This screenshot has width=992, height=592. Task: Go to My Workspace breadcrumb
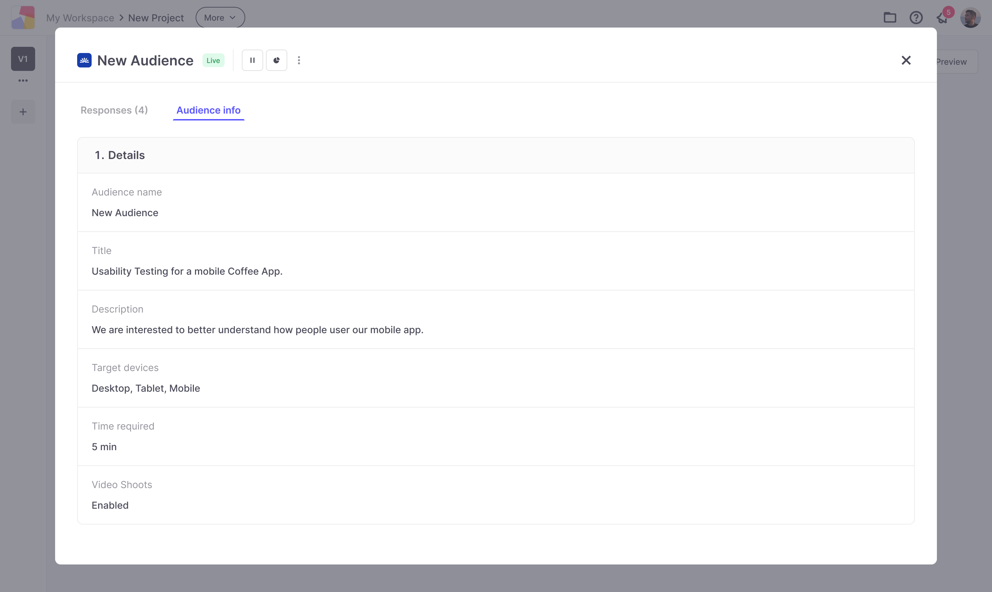[80, 18]
